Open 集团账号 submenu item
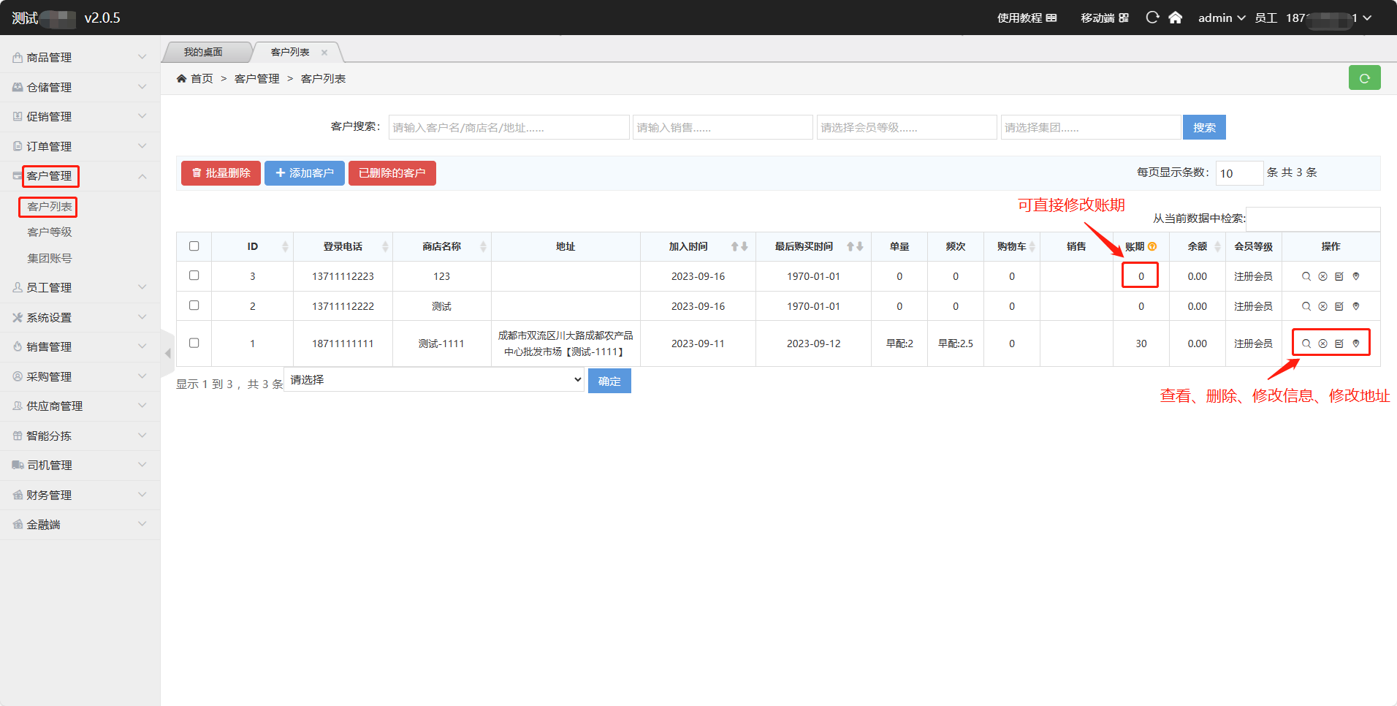The width and height of the screenshot is (1397, 706). pyautogui.click(x=50, y=259)
